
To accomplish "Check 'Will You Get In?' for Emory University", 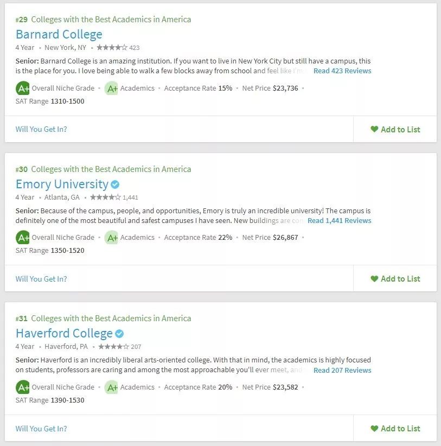I will pos(41,279).
